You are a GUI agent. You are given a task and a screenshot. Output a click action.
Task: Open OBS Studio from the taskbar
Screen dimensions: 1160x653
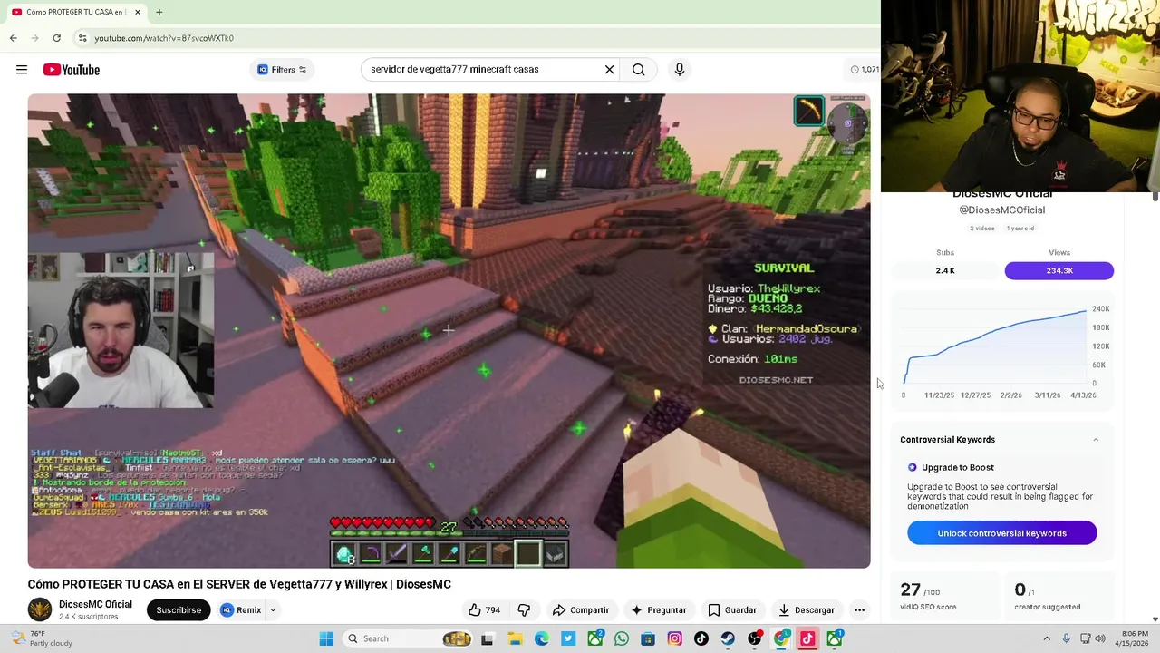point(754,638)
